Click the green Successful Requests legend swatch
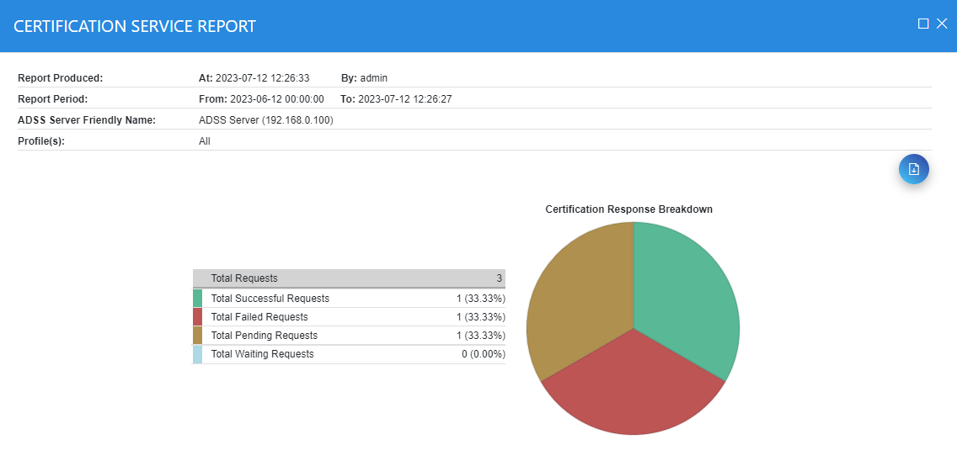 pos(197,299)
